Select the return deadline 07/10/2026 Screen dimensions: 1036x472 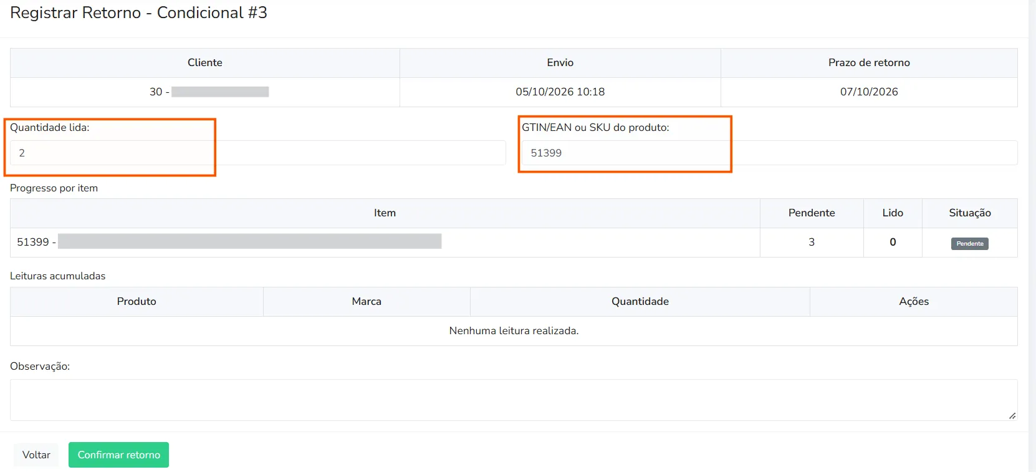point(869,92)
